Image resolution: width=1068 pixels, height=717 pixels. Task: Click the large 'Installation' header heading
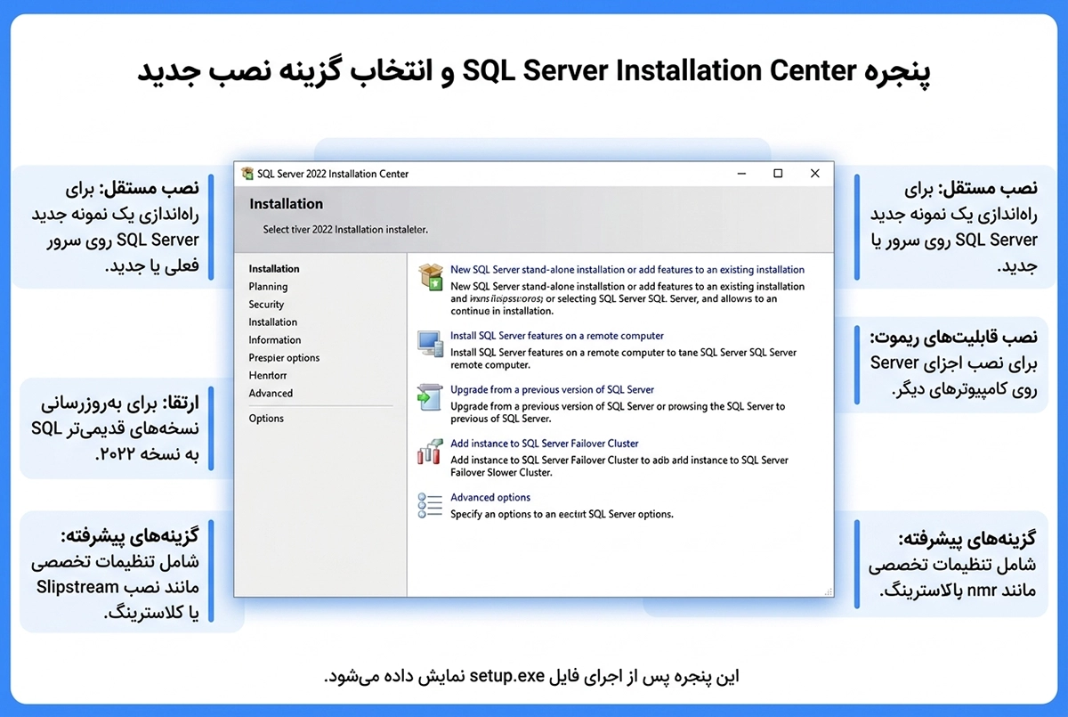point(287,204)
